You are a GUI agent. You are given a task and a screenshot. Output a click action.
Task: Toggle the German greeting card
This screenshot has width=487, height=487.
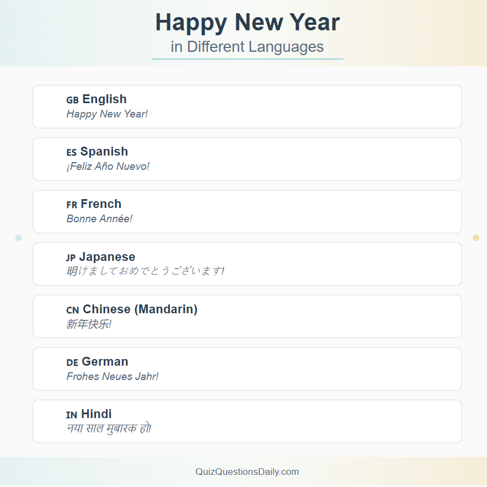247,368
